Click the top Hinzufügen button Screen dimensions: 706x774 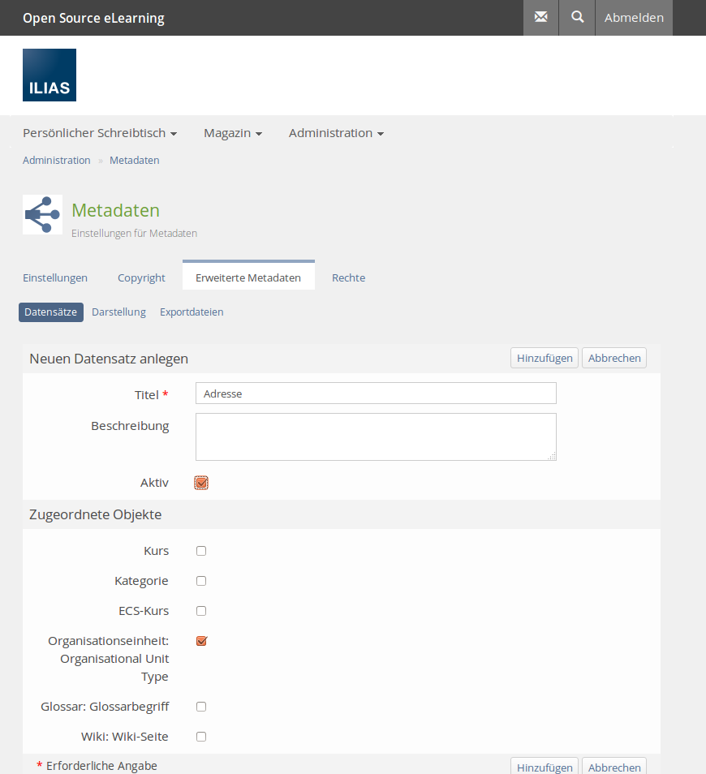click(x=545, y=358)
